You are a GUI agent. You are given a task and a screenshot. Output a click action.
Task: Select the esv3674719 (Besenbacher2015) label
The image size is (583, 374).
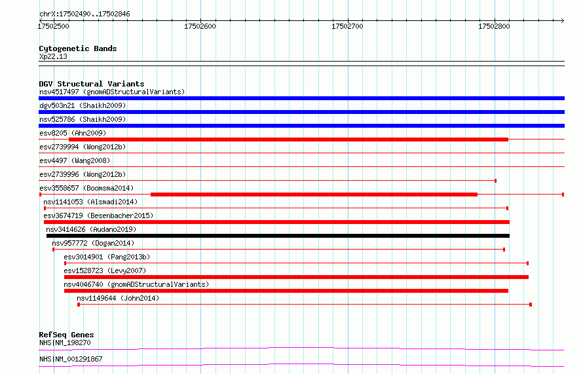[98, 215]
